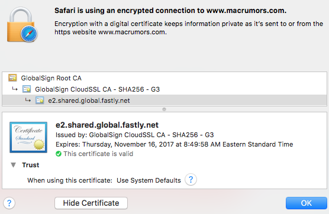Click the Trust section label
This screenshot has height=214, width=329.
click(x=31, y=165)
